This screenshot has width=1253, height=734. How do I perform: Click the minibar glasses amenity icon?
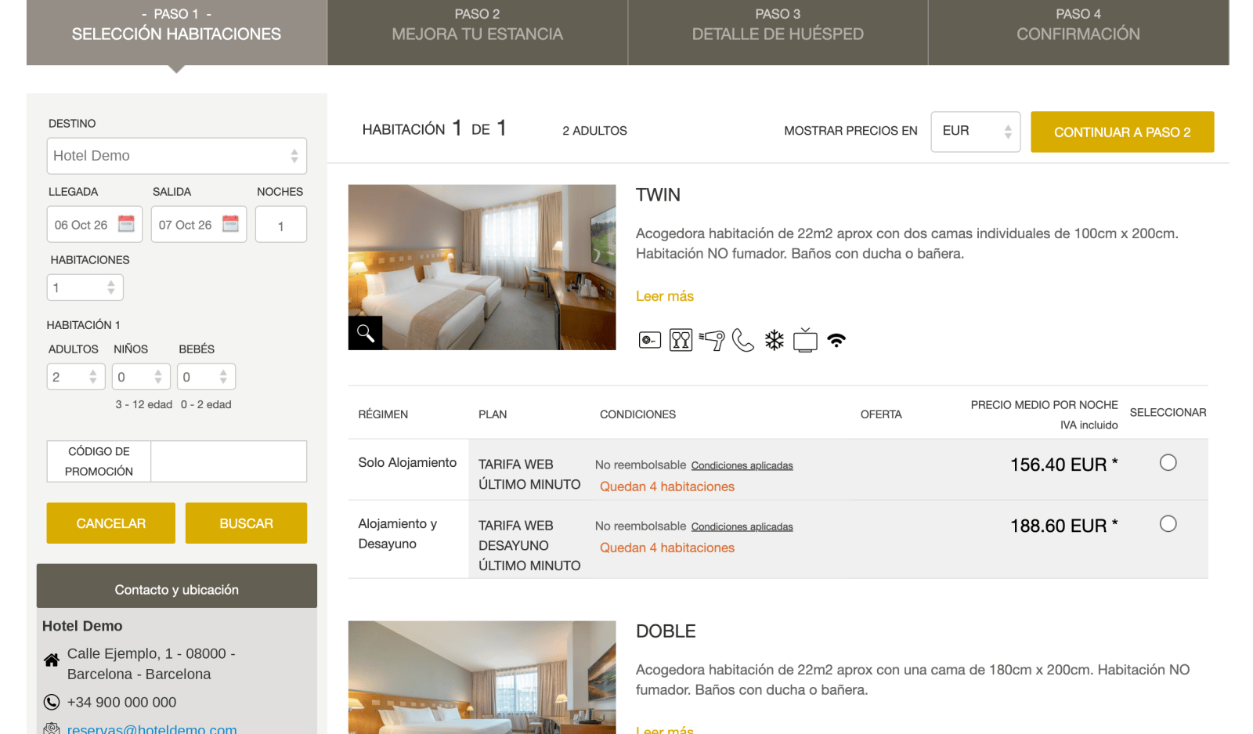click(681, 340)
